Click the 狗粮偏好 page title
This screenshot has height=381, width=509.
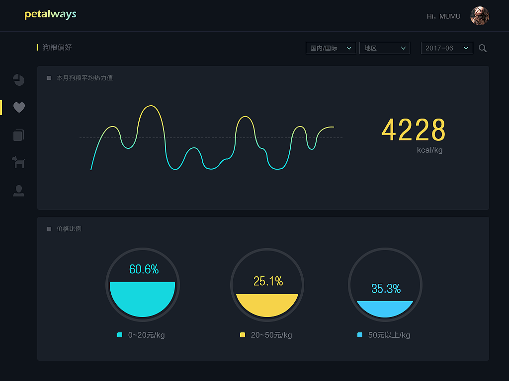click(57, 47)
